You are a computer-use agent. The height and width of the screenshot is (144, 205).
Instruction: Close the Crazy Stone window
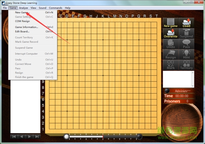click(199, 2)
